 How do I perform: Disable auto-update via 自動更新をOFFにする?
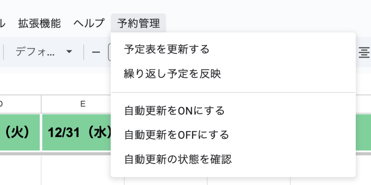pyautogui.click(x=176, y=135)
